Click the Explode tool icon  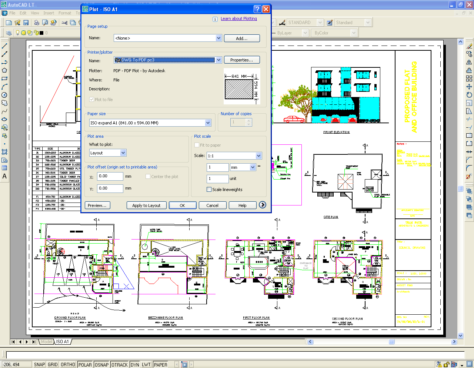pyautogui.click(x=469, y=176)
